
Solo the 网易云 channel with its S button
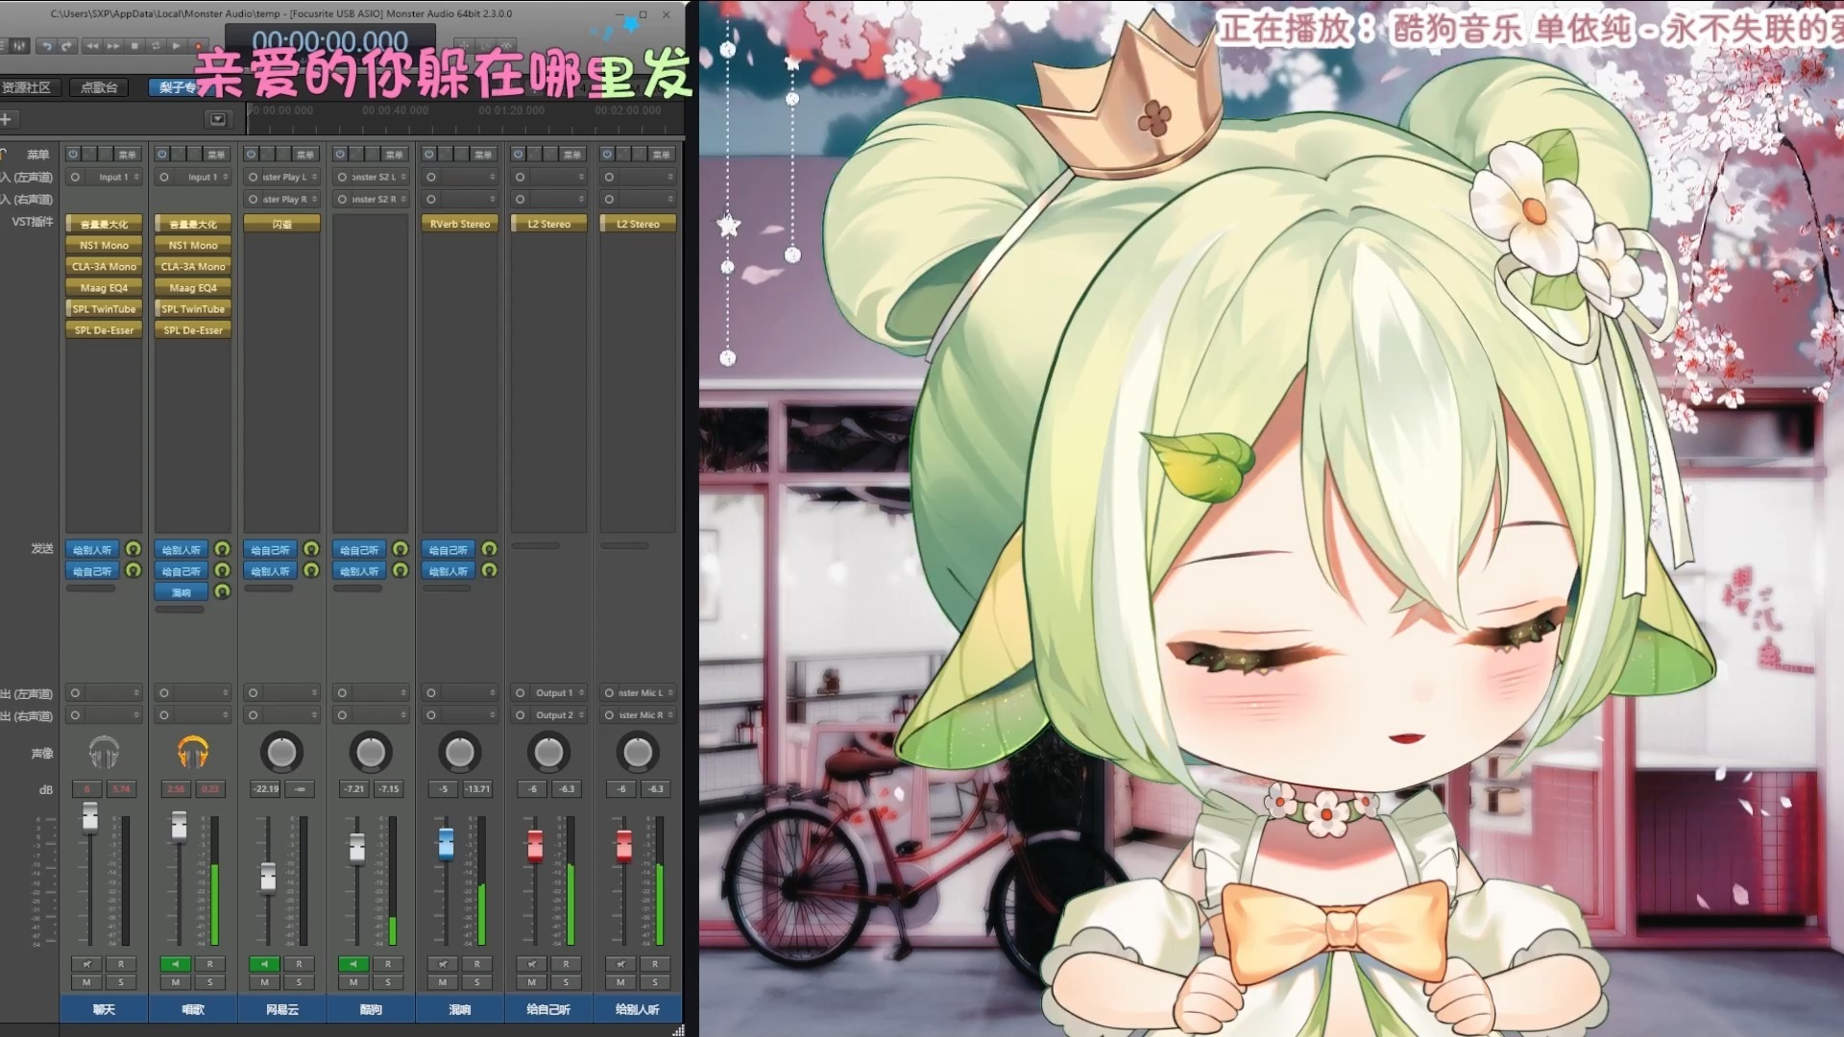coord(299,982)
